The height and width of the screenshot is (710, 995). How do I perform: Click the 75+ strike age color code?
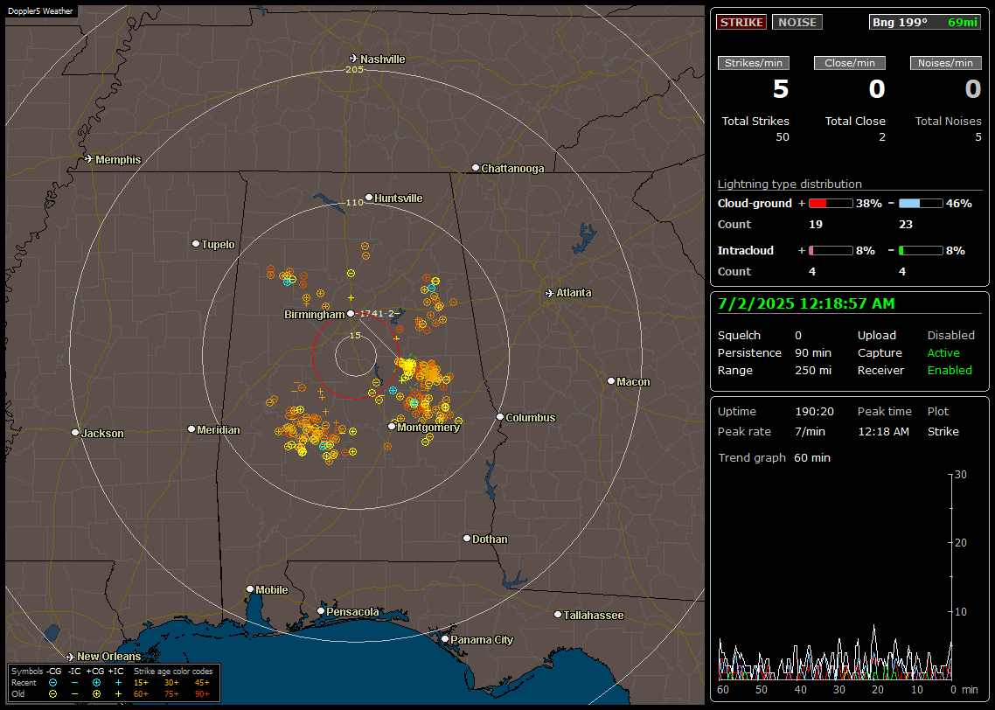click(x=171, y=694)
